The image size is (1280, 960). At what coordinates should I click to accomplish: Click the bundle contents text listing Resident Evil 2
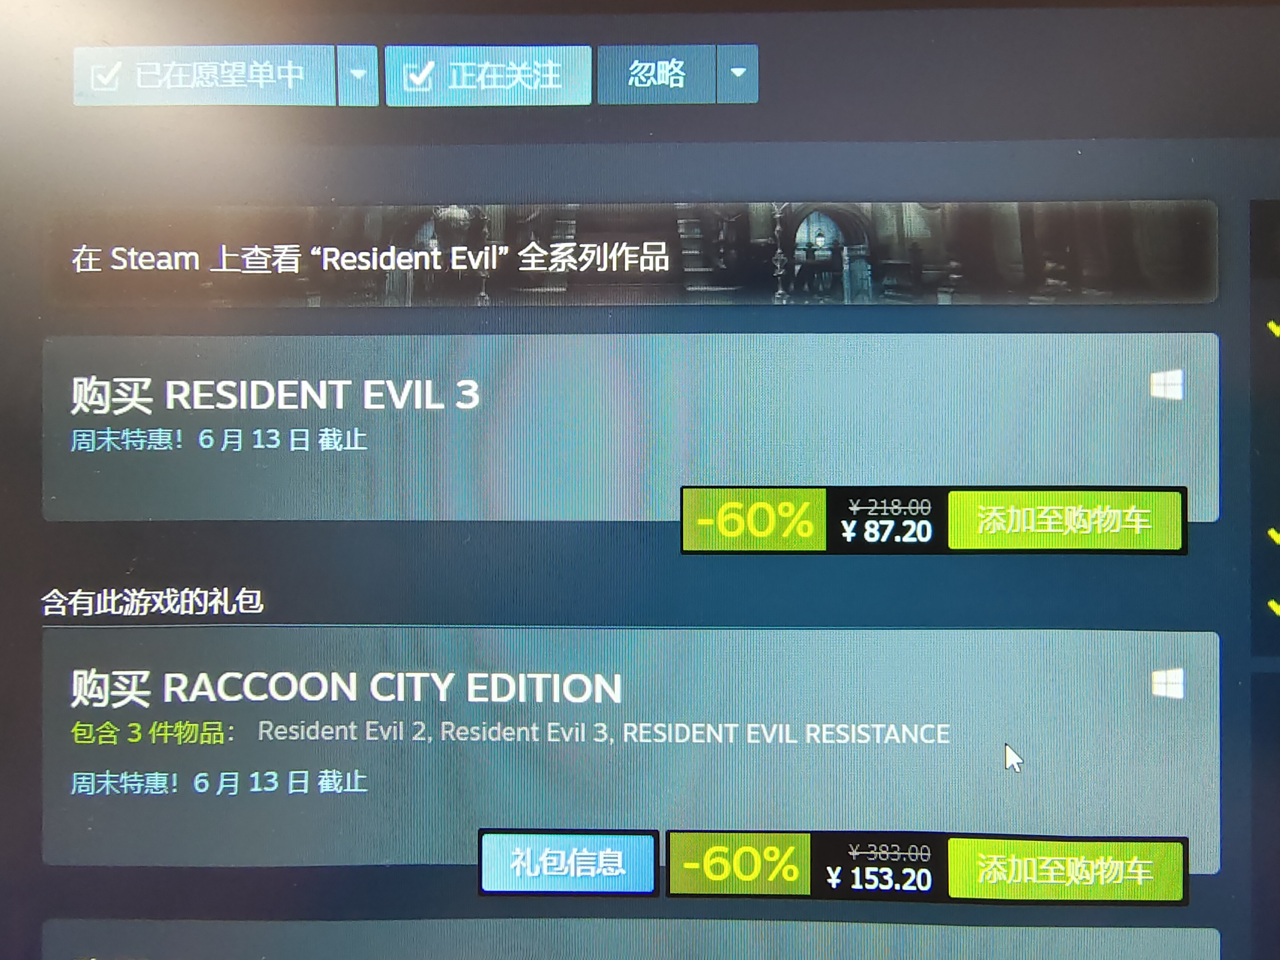[604, 733]
